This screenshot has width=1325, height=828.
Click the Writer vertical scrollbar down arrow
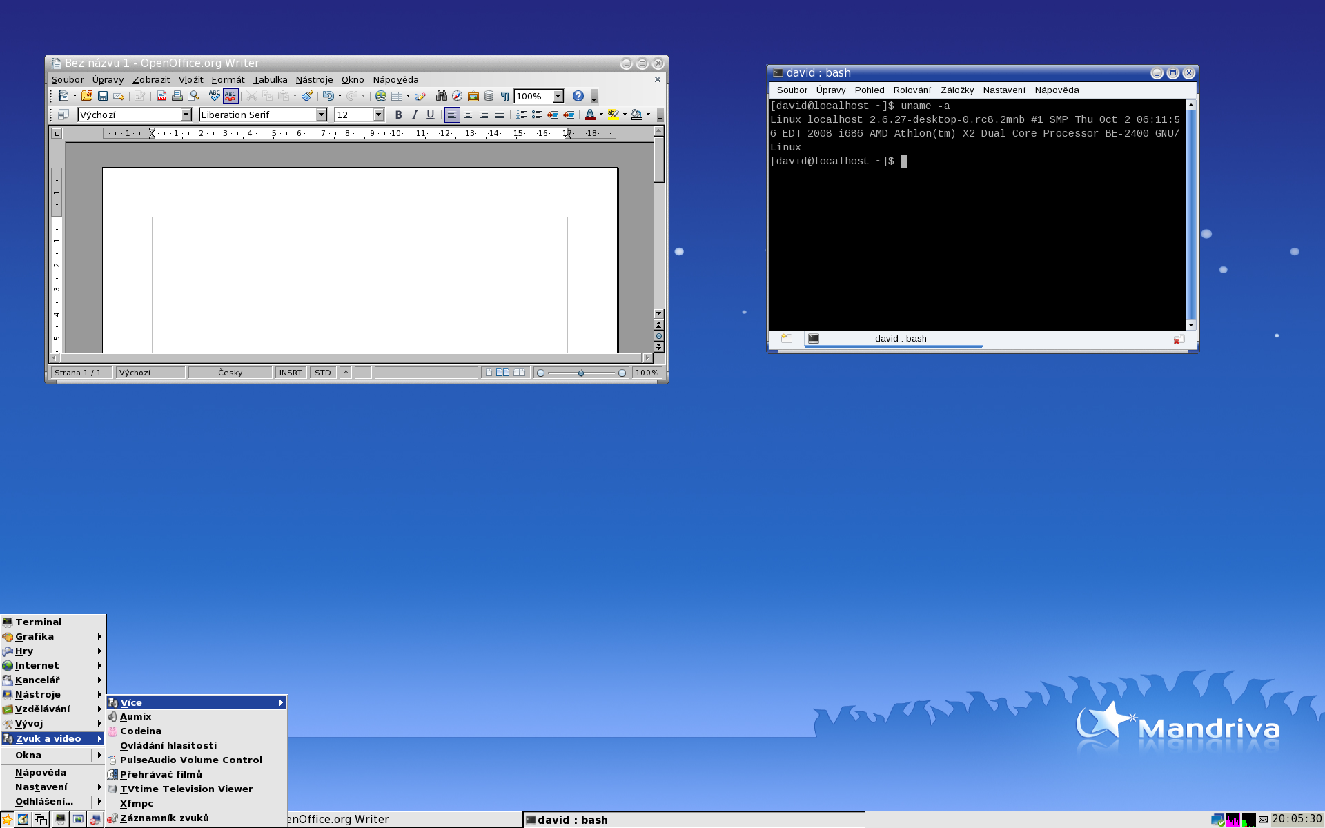tap(659, 313)
